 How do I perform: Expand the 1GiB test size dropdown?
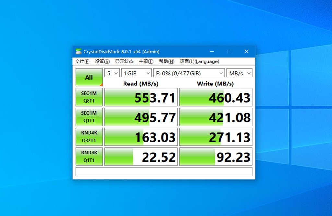pos(136,73)
